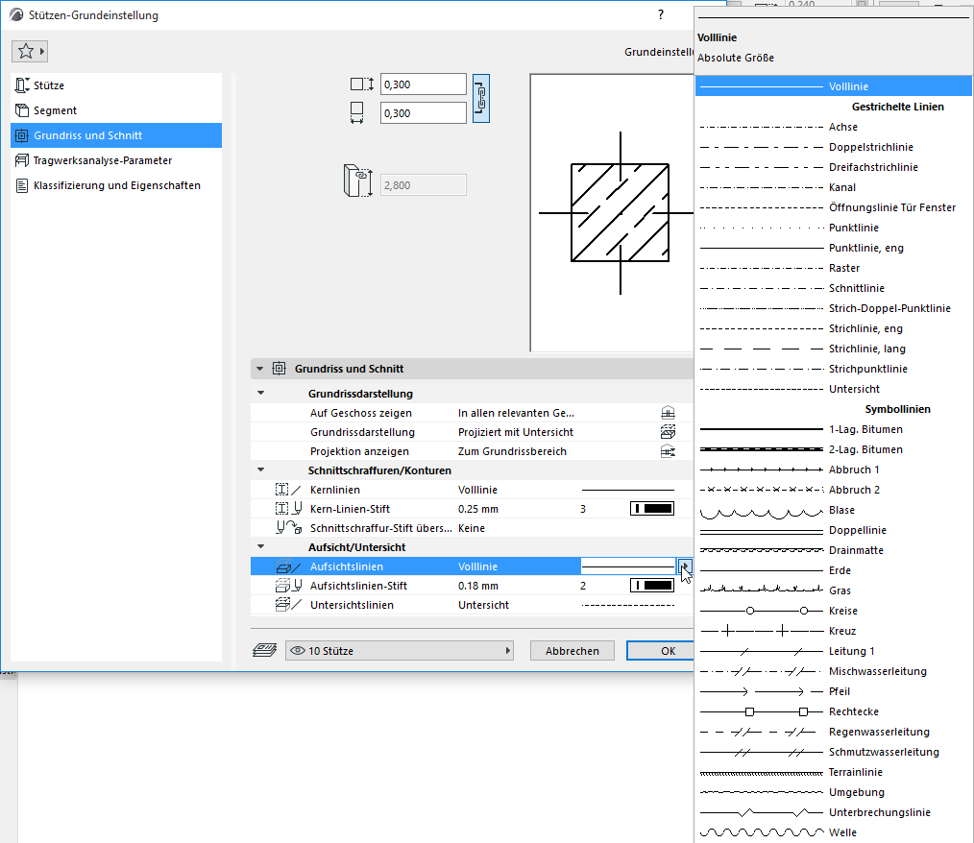Collapse the Grundrissdarstellung group

pyautogui.click(x=261, y=393)
